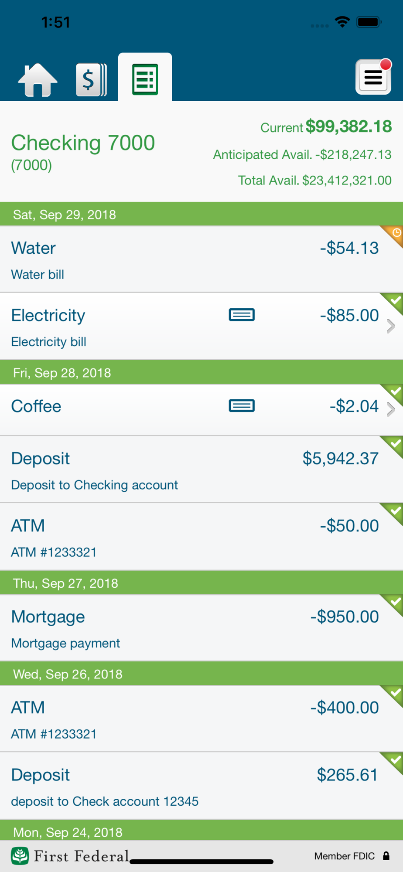Open the Mortgage payment transaction
The image size is (403, 872).
pos(201,628)
